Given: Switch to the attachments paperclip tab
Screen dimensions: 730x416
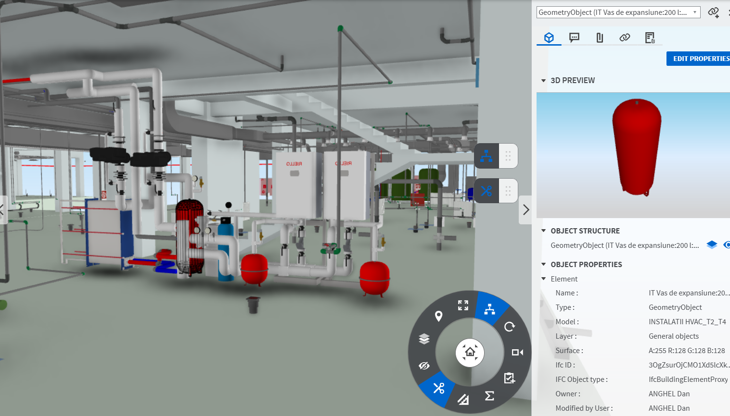Looking at the screenshot, I should tap(600, 37).
